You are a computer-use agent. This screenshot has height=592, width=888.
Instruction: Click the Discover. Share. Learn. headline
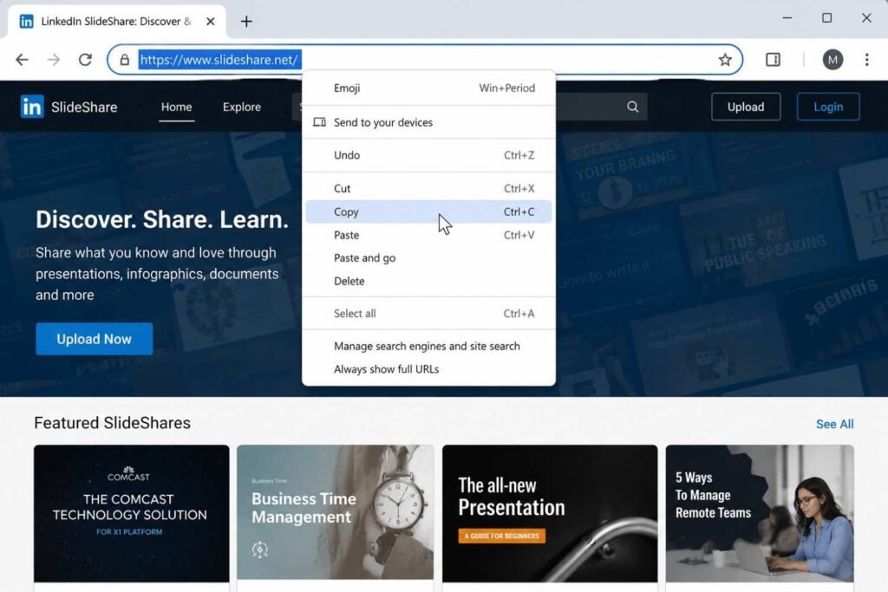pyautogui.click(x=162, y=219)
